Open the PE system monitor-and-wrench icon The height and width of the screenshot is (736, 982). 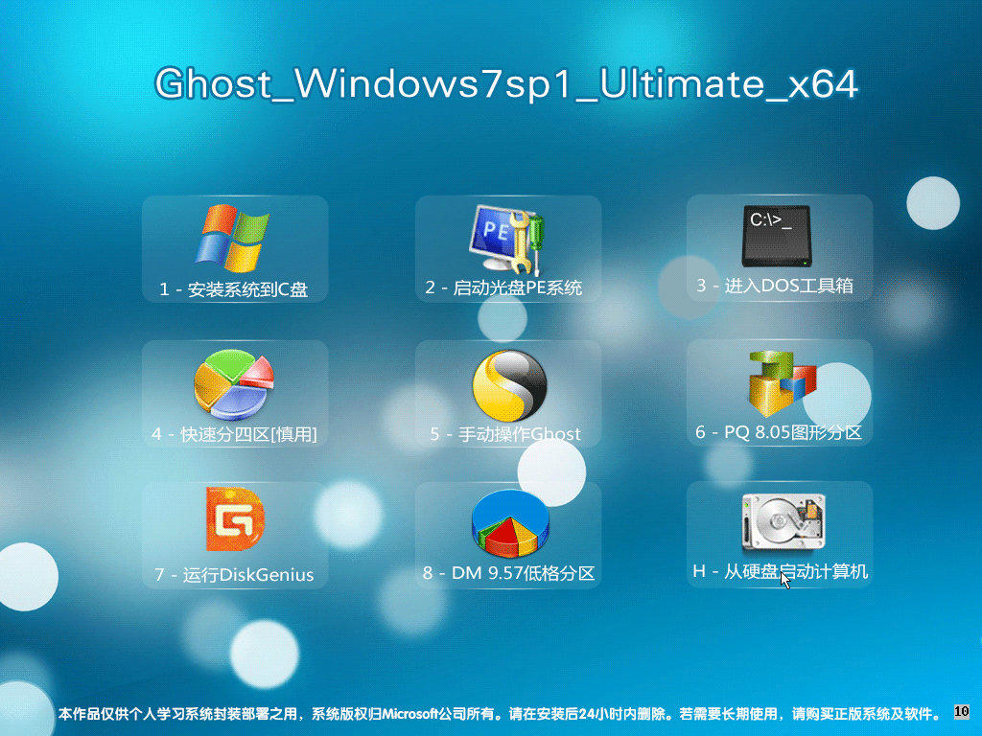[x=506, y=239]
